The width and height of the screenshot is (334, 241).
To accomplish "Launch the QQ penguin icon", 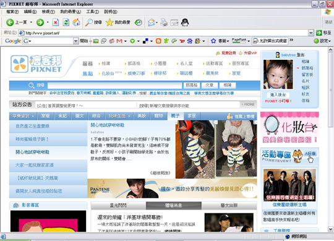I will coord(185,22).
